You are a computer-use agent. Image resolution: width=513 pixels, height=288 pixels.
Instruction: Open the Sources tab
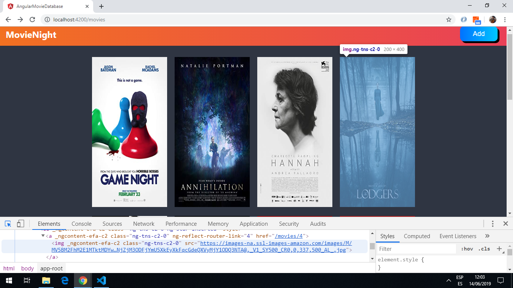point(112,224)
